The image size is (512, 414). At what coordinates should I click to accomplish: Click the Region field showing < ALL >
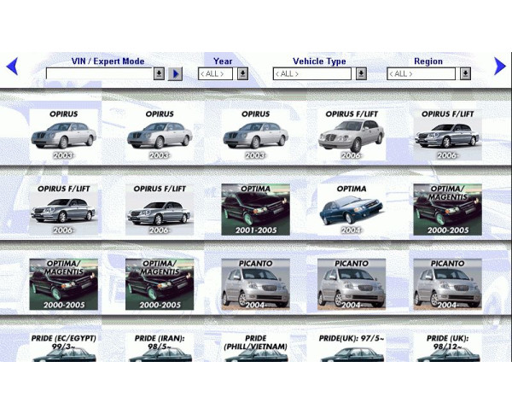422,74
